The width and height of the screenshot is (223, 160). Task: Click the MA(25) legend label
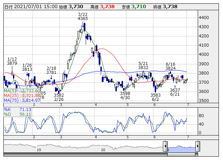[10, 96]
